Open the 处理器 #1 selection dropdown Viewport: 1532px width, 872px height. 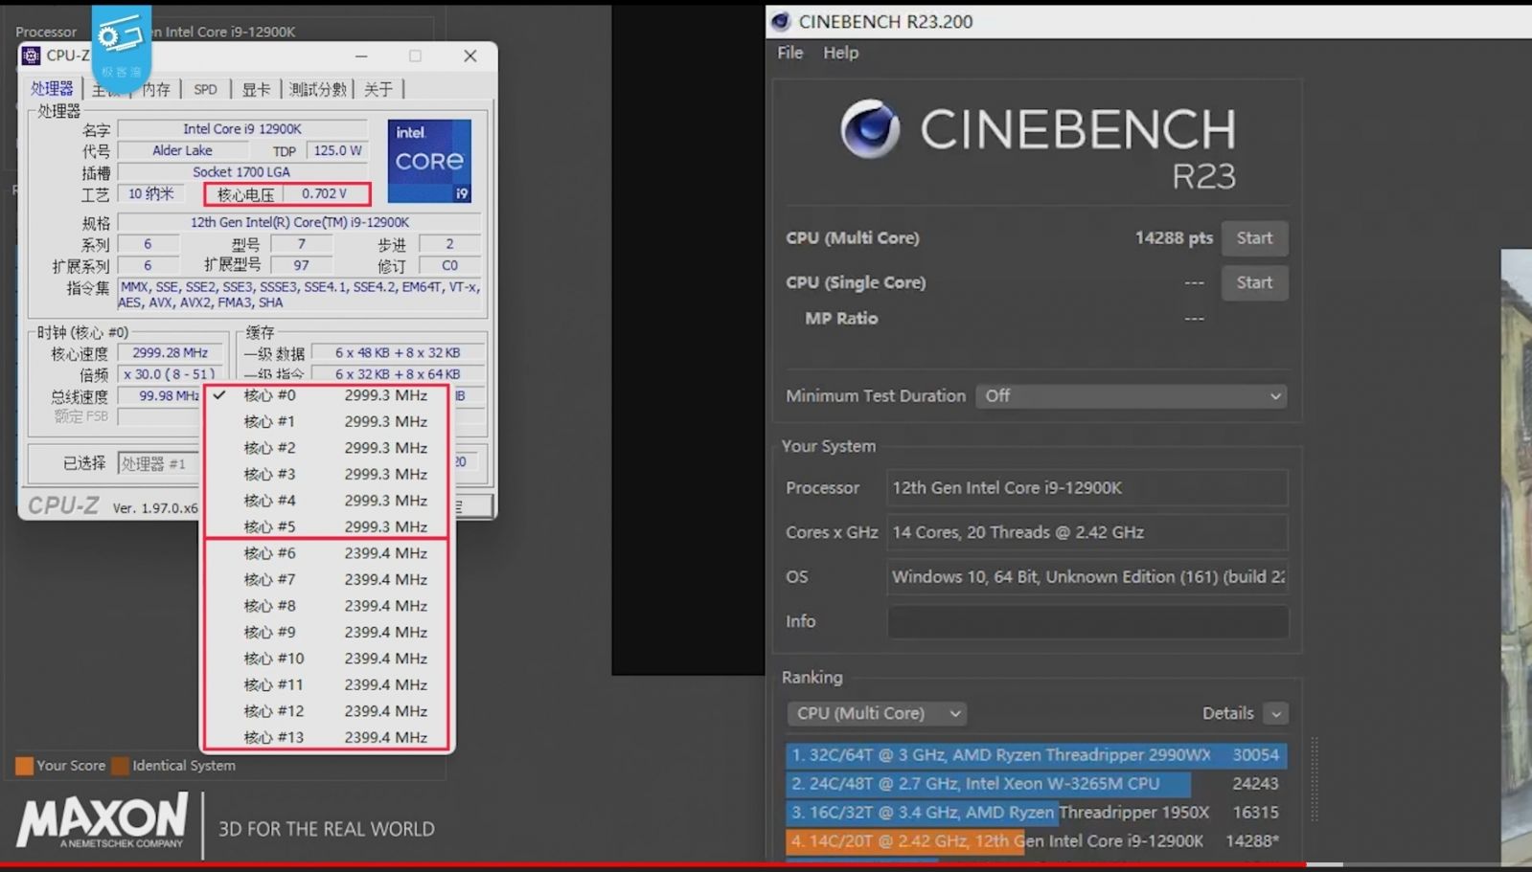point(158,463)
